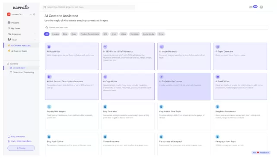
Task: Select the Copy filter chip
Action: click(x=73, y=34)
